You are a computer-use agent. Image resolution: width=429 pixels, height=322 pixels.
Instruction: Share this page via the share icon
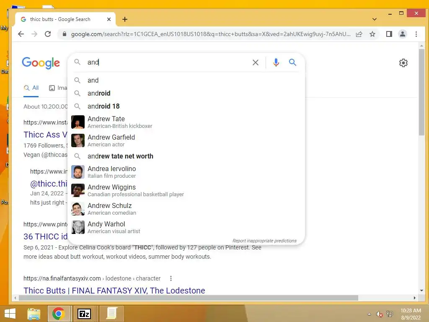(359, 34)
